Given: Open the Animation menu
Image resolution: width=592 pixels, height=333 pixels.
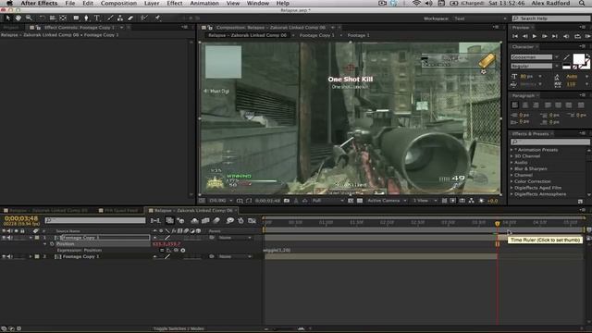Looking at the screenshot, I should 204,3.
